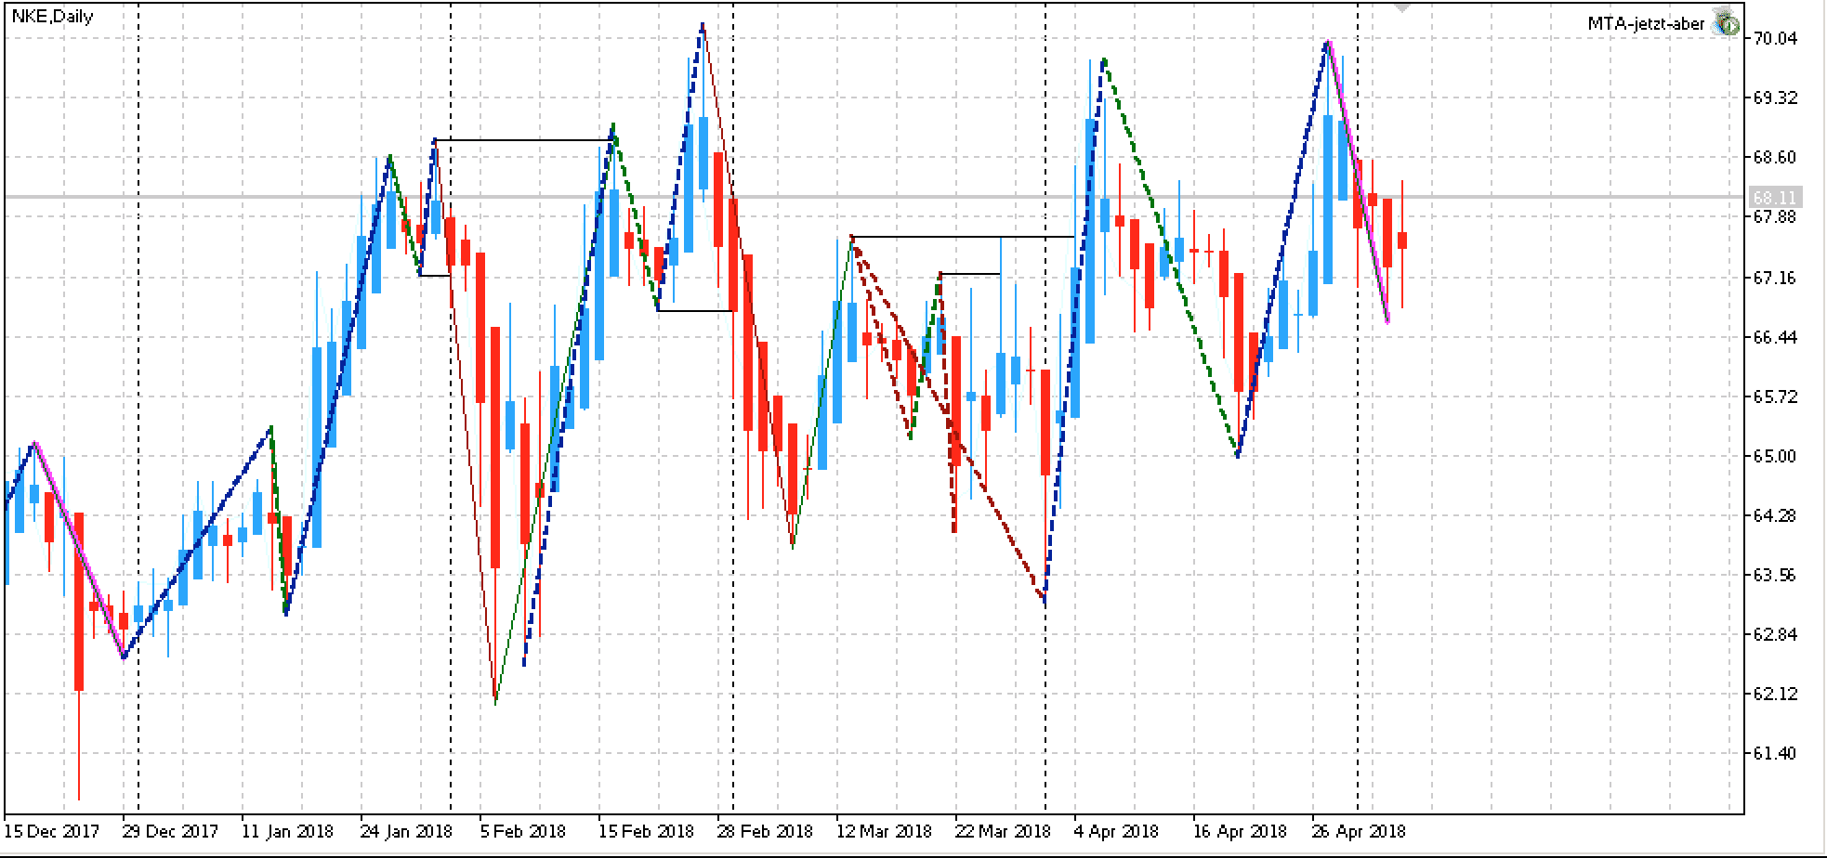Click the 28 Feb 2018 date label
This screenshot has height=858, width=1827.
point(765,831)
